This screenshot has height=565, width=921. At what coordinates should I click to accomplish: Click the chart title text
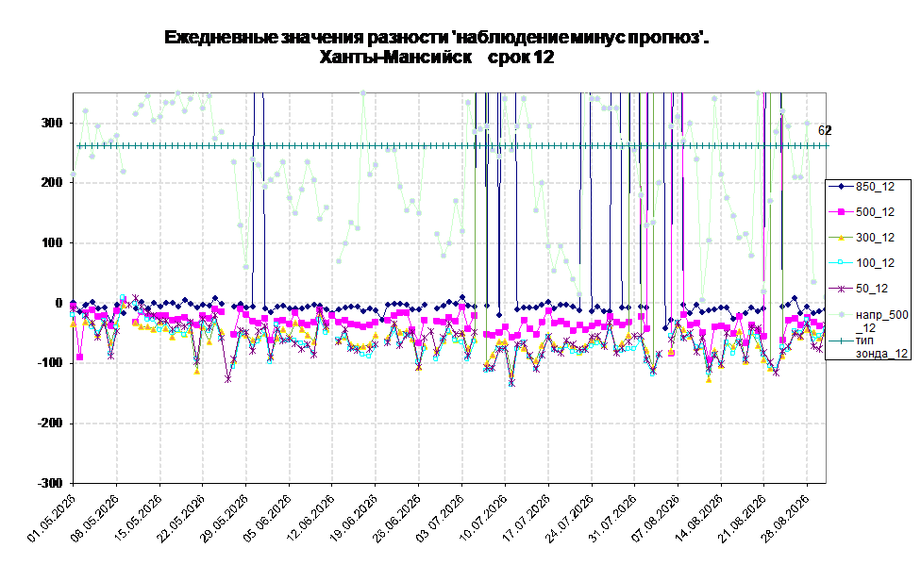(x=436, y=47)
